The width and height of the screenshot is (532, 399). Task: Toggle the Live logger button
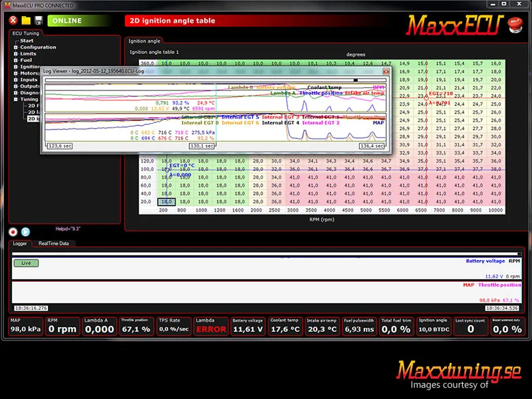(26, 263)
